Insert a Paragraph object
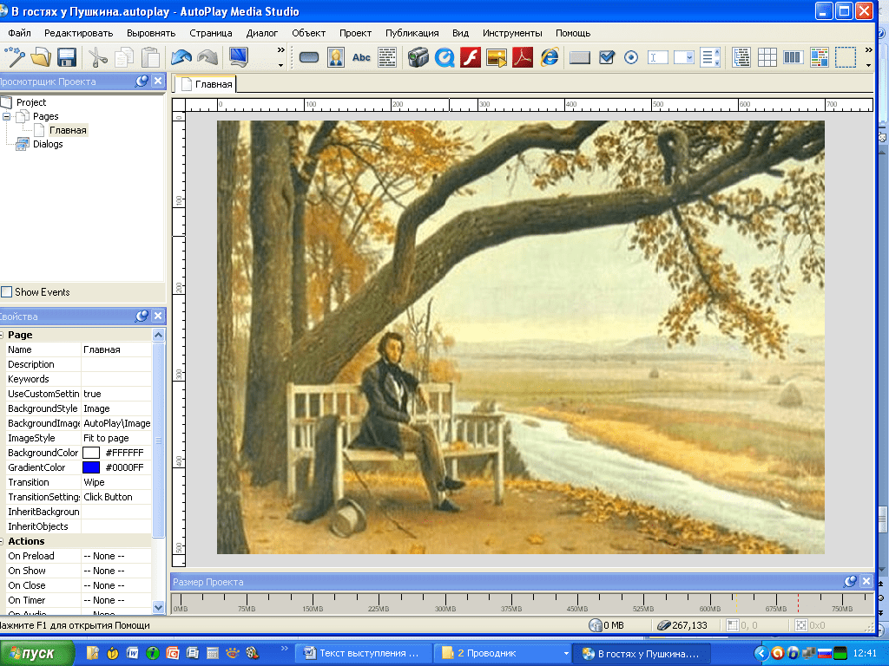Screen dimensions: 889x666 387,57
